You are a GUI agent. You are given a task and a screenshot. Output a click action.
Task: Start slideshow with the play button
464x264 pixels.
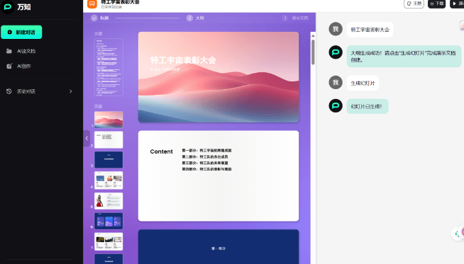point(457,4)
